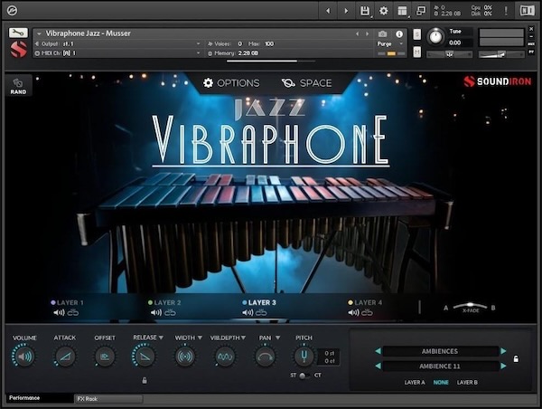Open the Kontakt settings gear
The width and height of the screenshot is (542, 409).
click(x=383, y=11)
